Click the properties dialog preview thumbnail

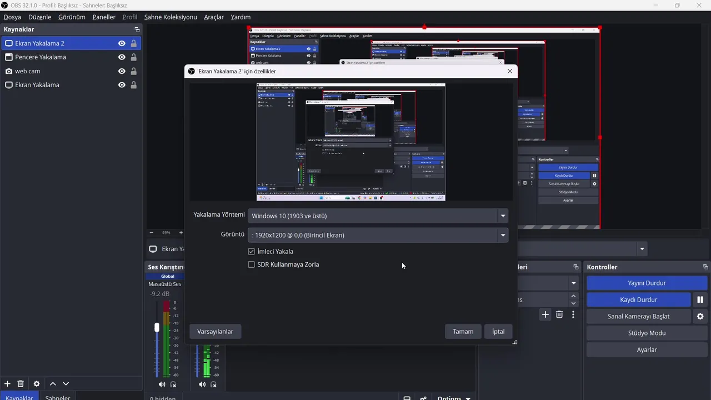click(351, 142)
